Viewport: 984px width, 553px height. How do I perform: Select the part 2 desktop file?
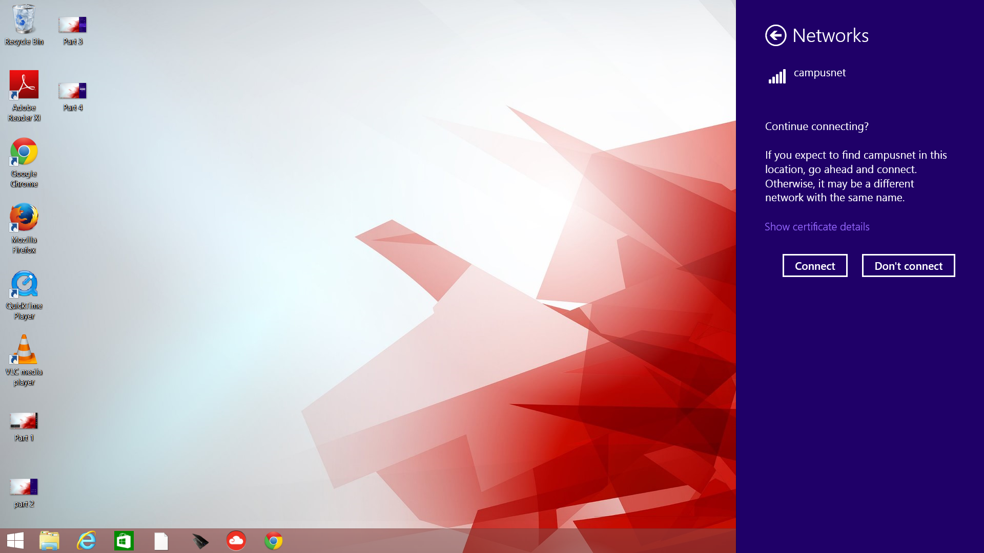(x=24, y=492)
